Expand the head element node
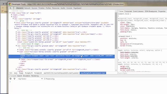This screenshot has height=94, width=167. click(12, 15)
